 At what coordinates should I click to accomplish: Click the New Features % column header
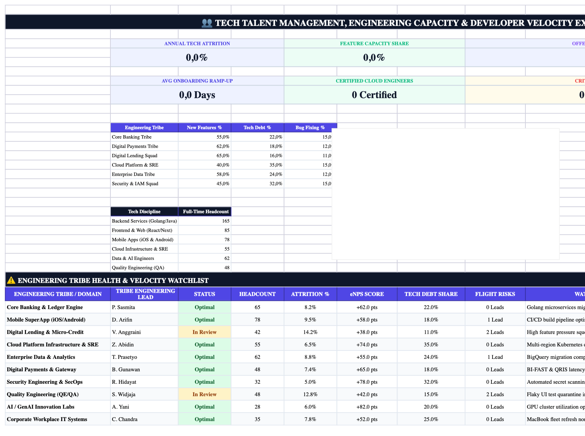click(204, 128)
